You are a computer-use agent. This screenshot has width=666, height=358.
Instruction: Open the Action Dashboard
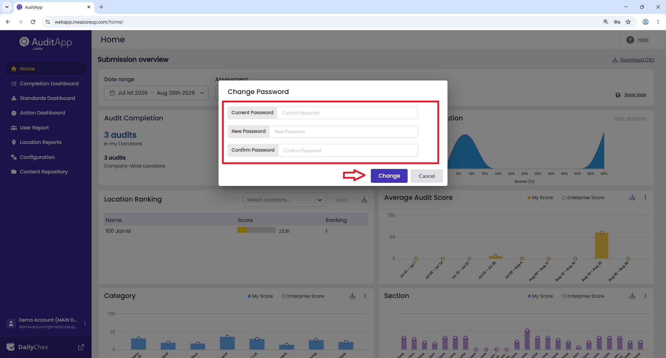(x=45, y=113)
